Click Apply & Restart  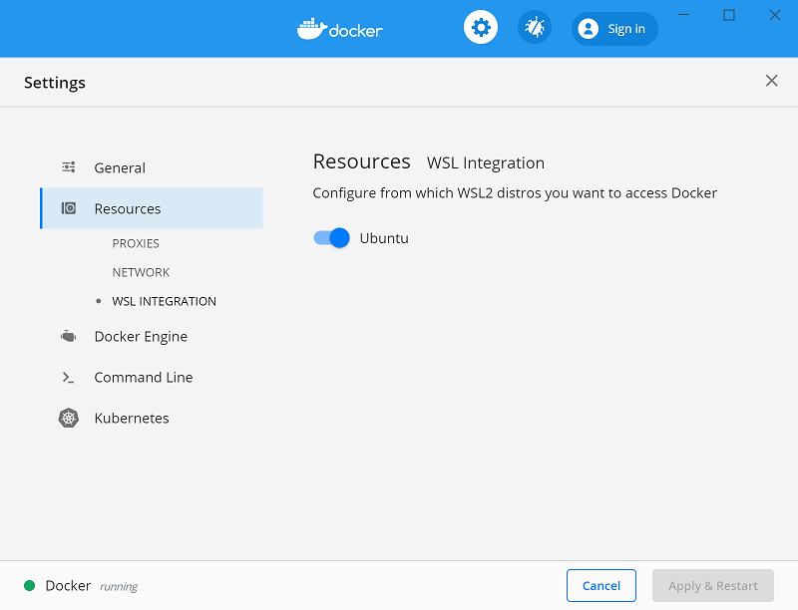tap(713, 585)
